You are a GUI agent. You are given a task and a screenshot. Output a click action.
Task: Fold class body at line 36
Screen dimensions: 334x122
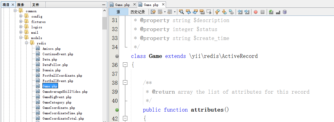coord(125,65)
